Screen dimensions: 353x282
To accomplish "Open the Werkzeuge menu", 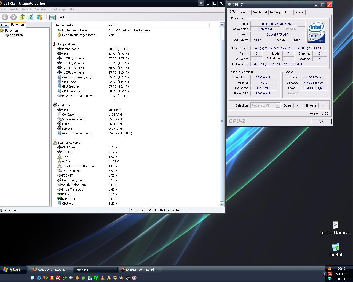I will 58,9.
